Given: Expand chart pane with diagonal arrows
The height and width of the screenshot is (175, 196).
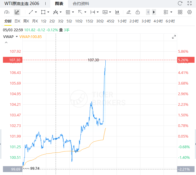Looking at the screenshot, I should click(x=174, y=37).
